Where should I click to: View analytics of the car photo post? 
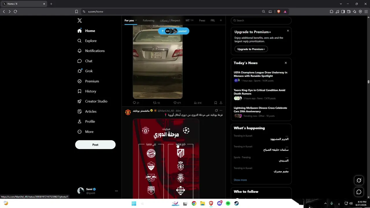[x=198, y=103]
